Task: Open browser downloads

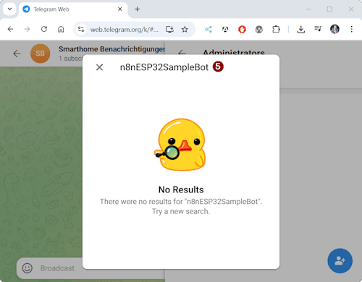Action: 301,30
